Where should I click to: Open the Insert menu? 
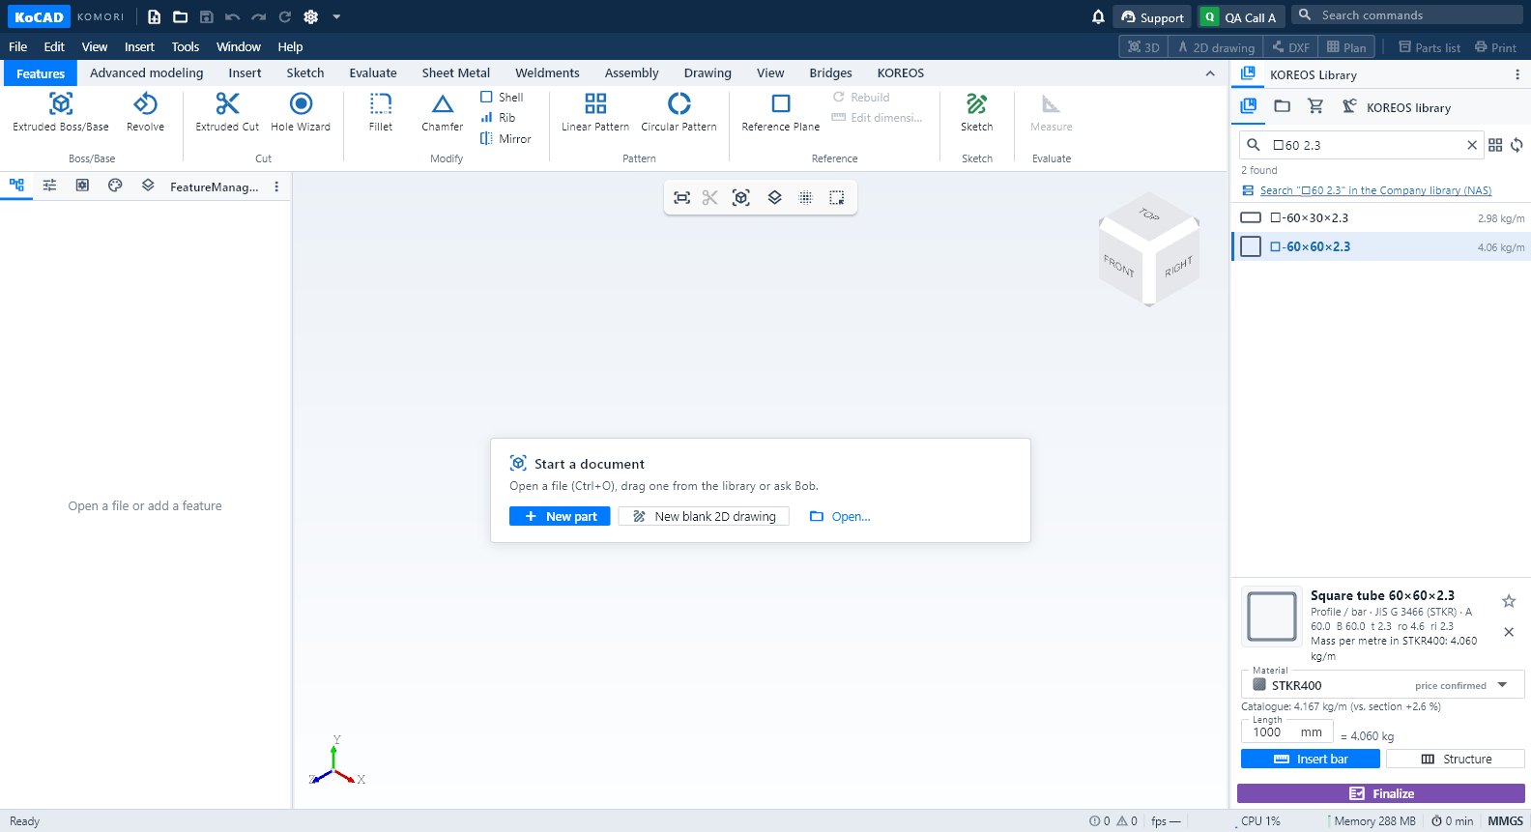pyautogui.click(x=139, y=46)
